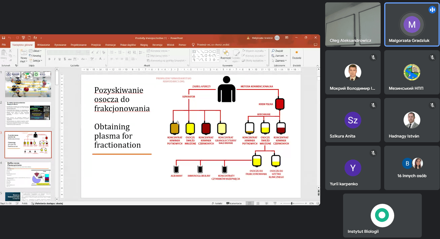Click the Resetuj slide button

(x=35, y=56)
